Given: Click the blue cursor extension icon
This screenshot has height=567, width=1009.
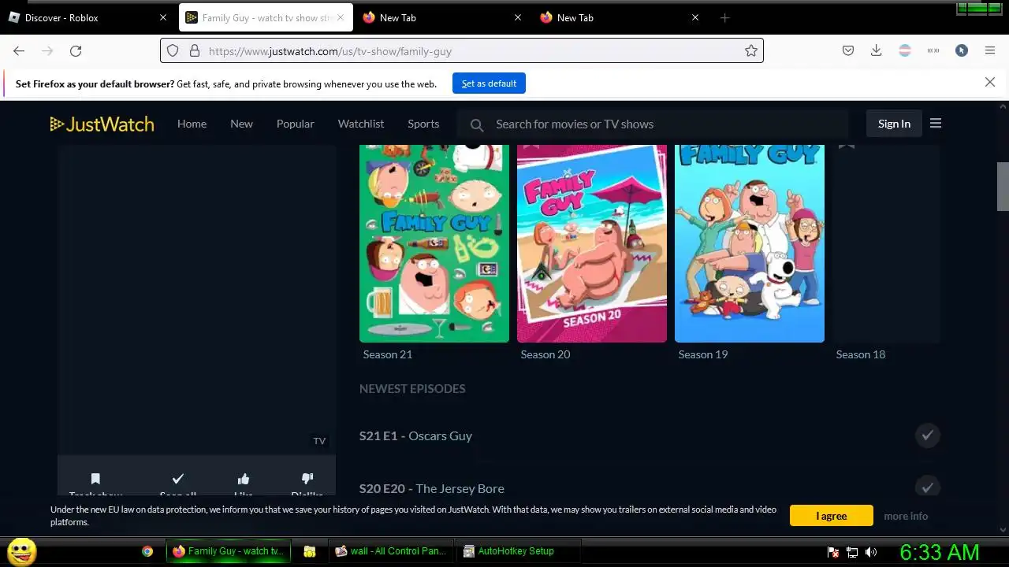Looking at the screenshot, I should point(962,50).
